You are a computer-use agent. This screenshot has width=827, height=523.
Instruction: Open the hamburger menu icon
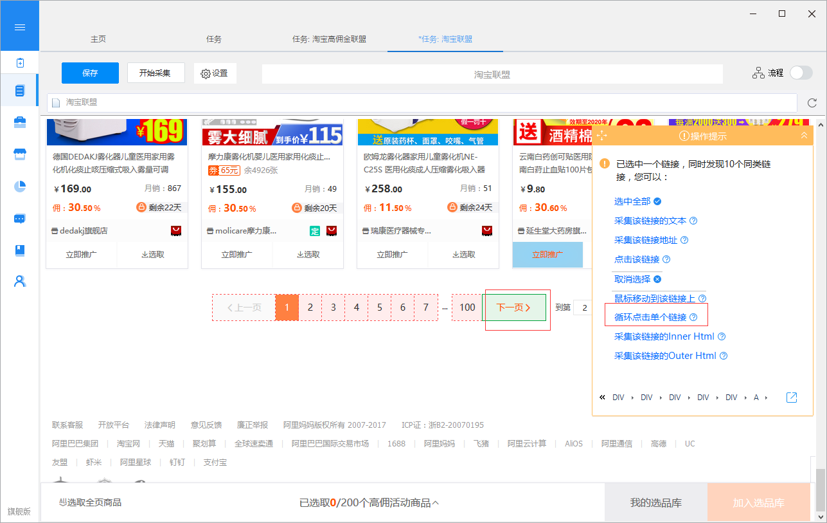point(19,27)
